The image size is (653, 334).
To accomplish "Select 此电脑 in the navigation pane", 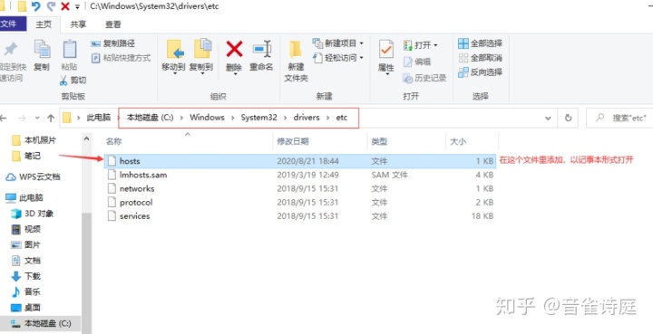I will pos(24,197).
